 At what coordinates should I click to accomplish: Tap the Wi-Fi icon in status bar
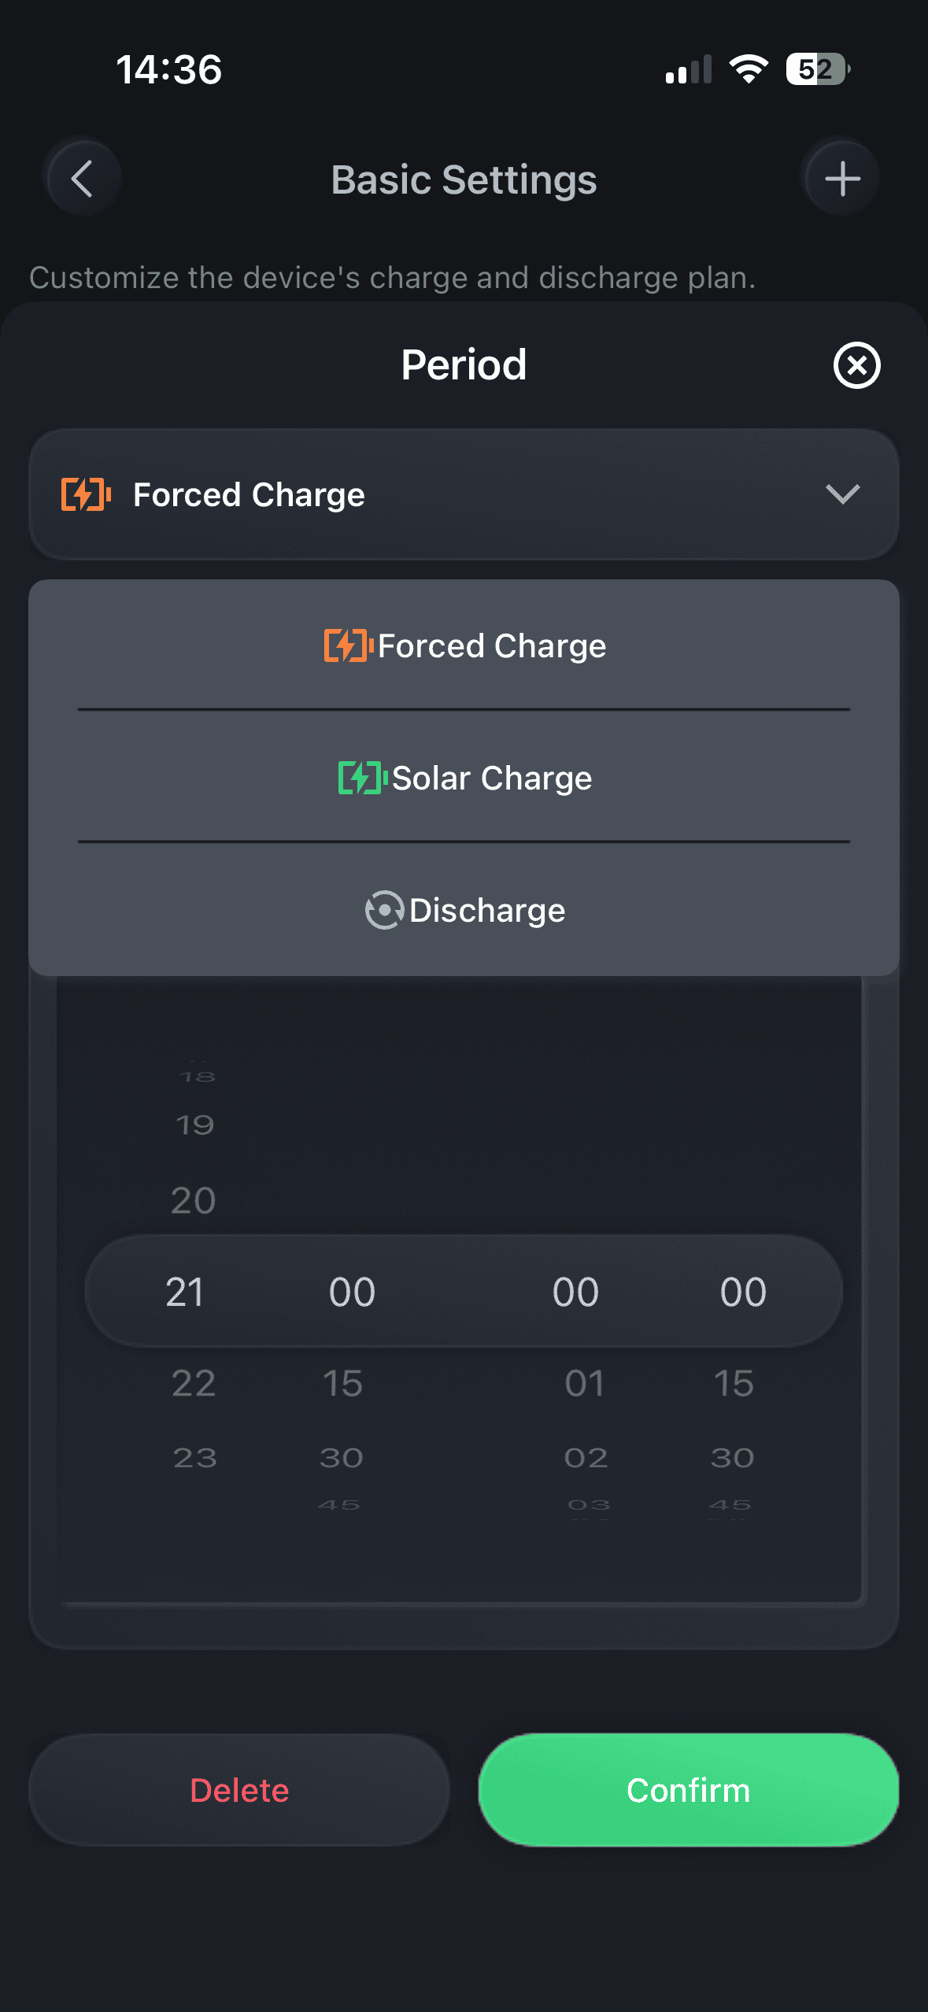749,69
